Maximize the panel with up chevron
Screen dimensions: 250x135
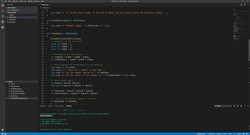(245, 106)
